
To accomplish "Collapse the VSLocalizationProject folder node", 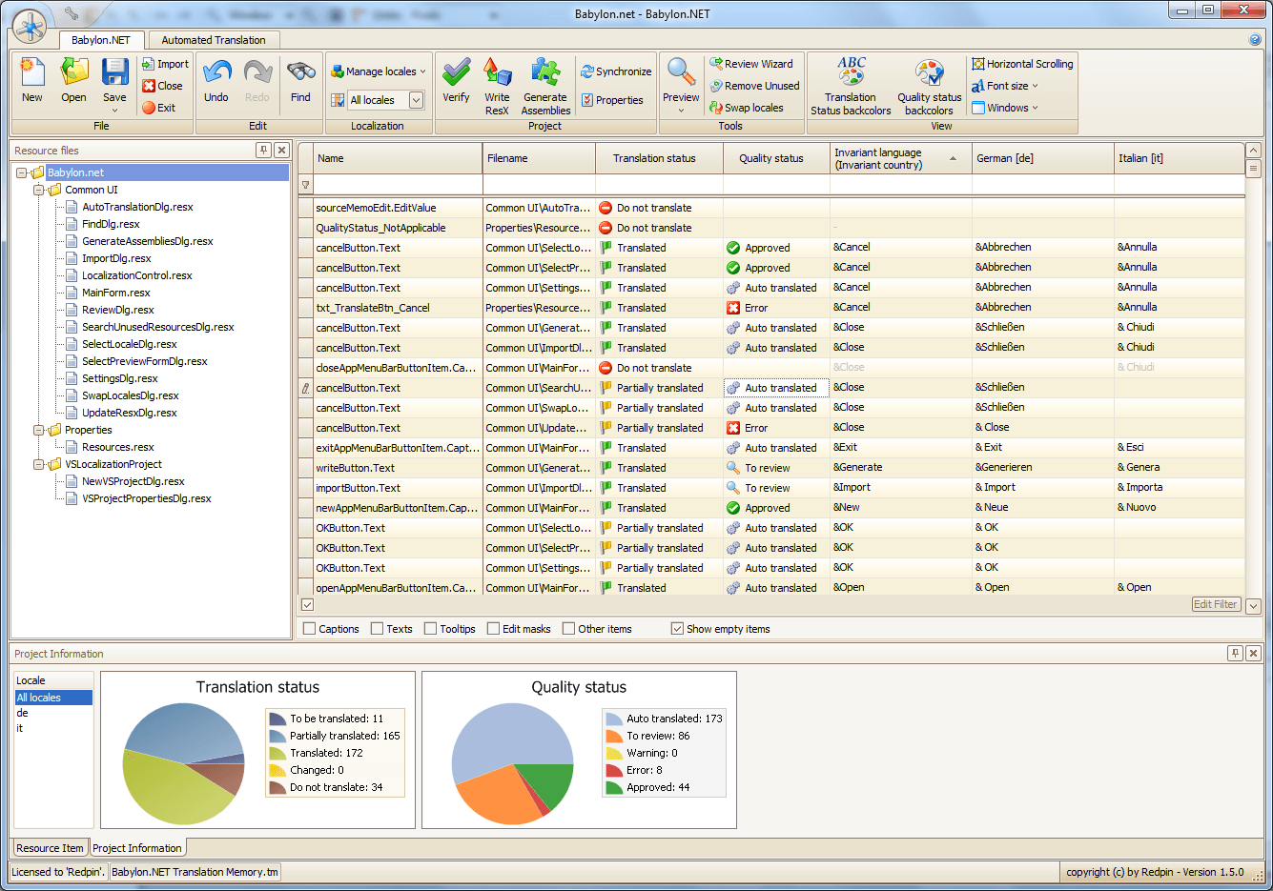I will [x=38, y=464].
